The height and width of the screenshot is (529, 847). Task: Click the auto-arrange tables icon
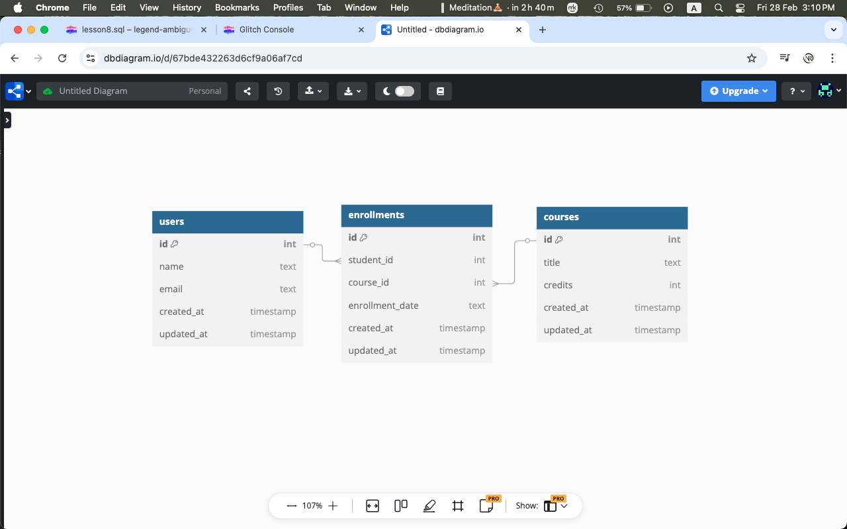[401, 506]
